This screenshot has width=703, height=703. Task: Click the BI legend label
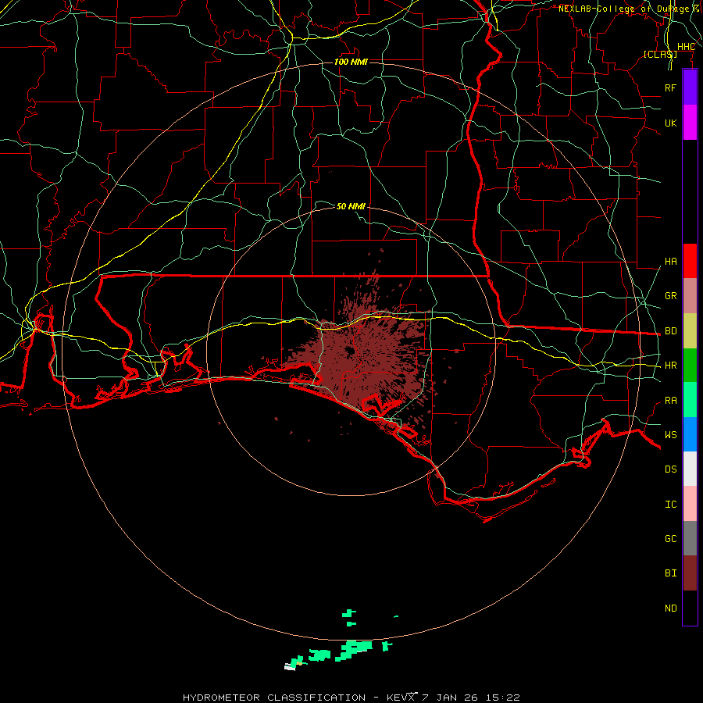tap(670, 573)
